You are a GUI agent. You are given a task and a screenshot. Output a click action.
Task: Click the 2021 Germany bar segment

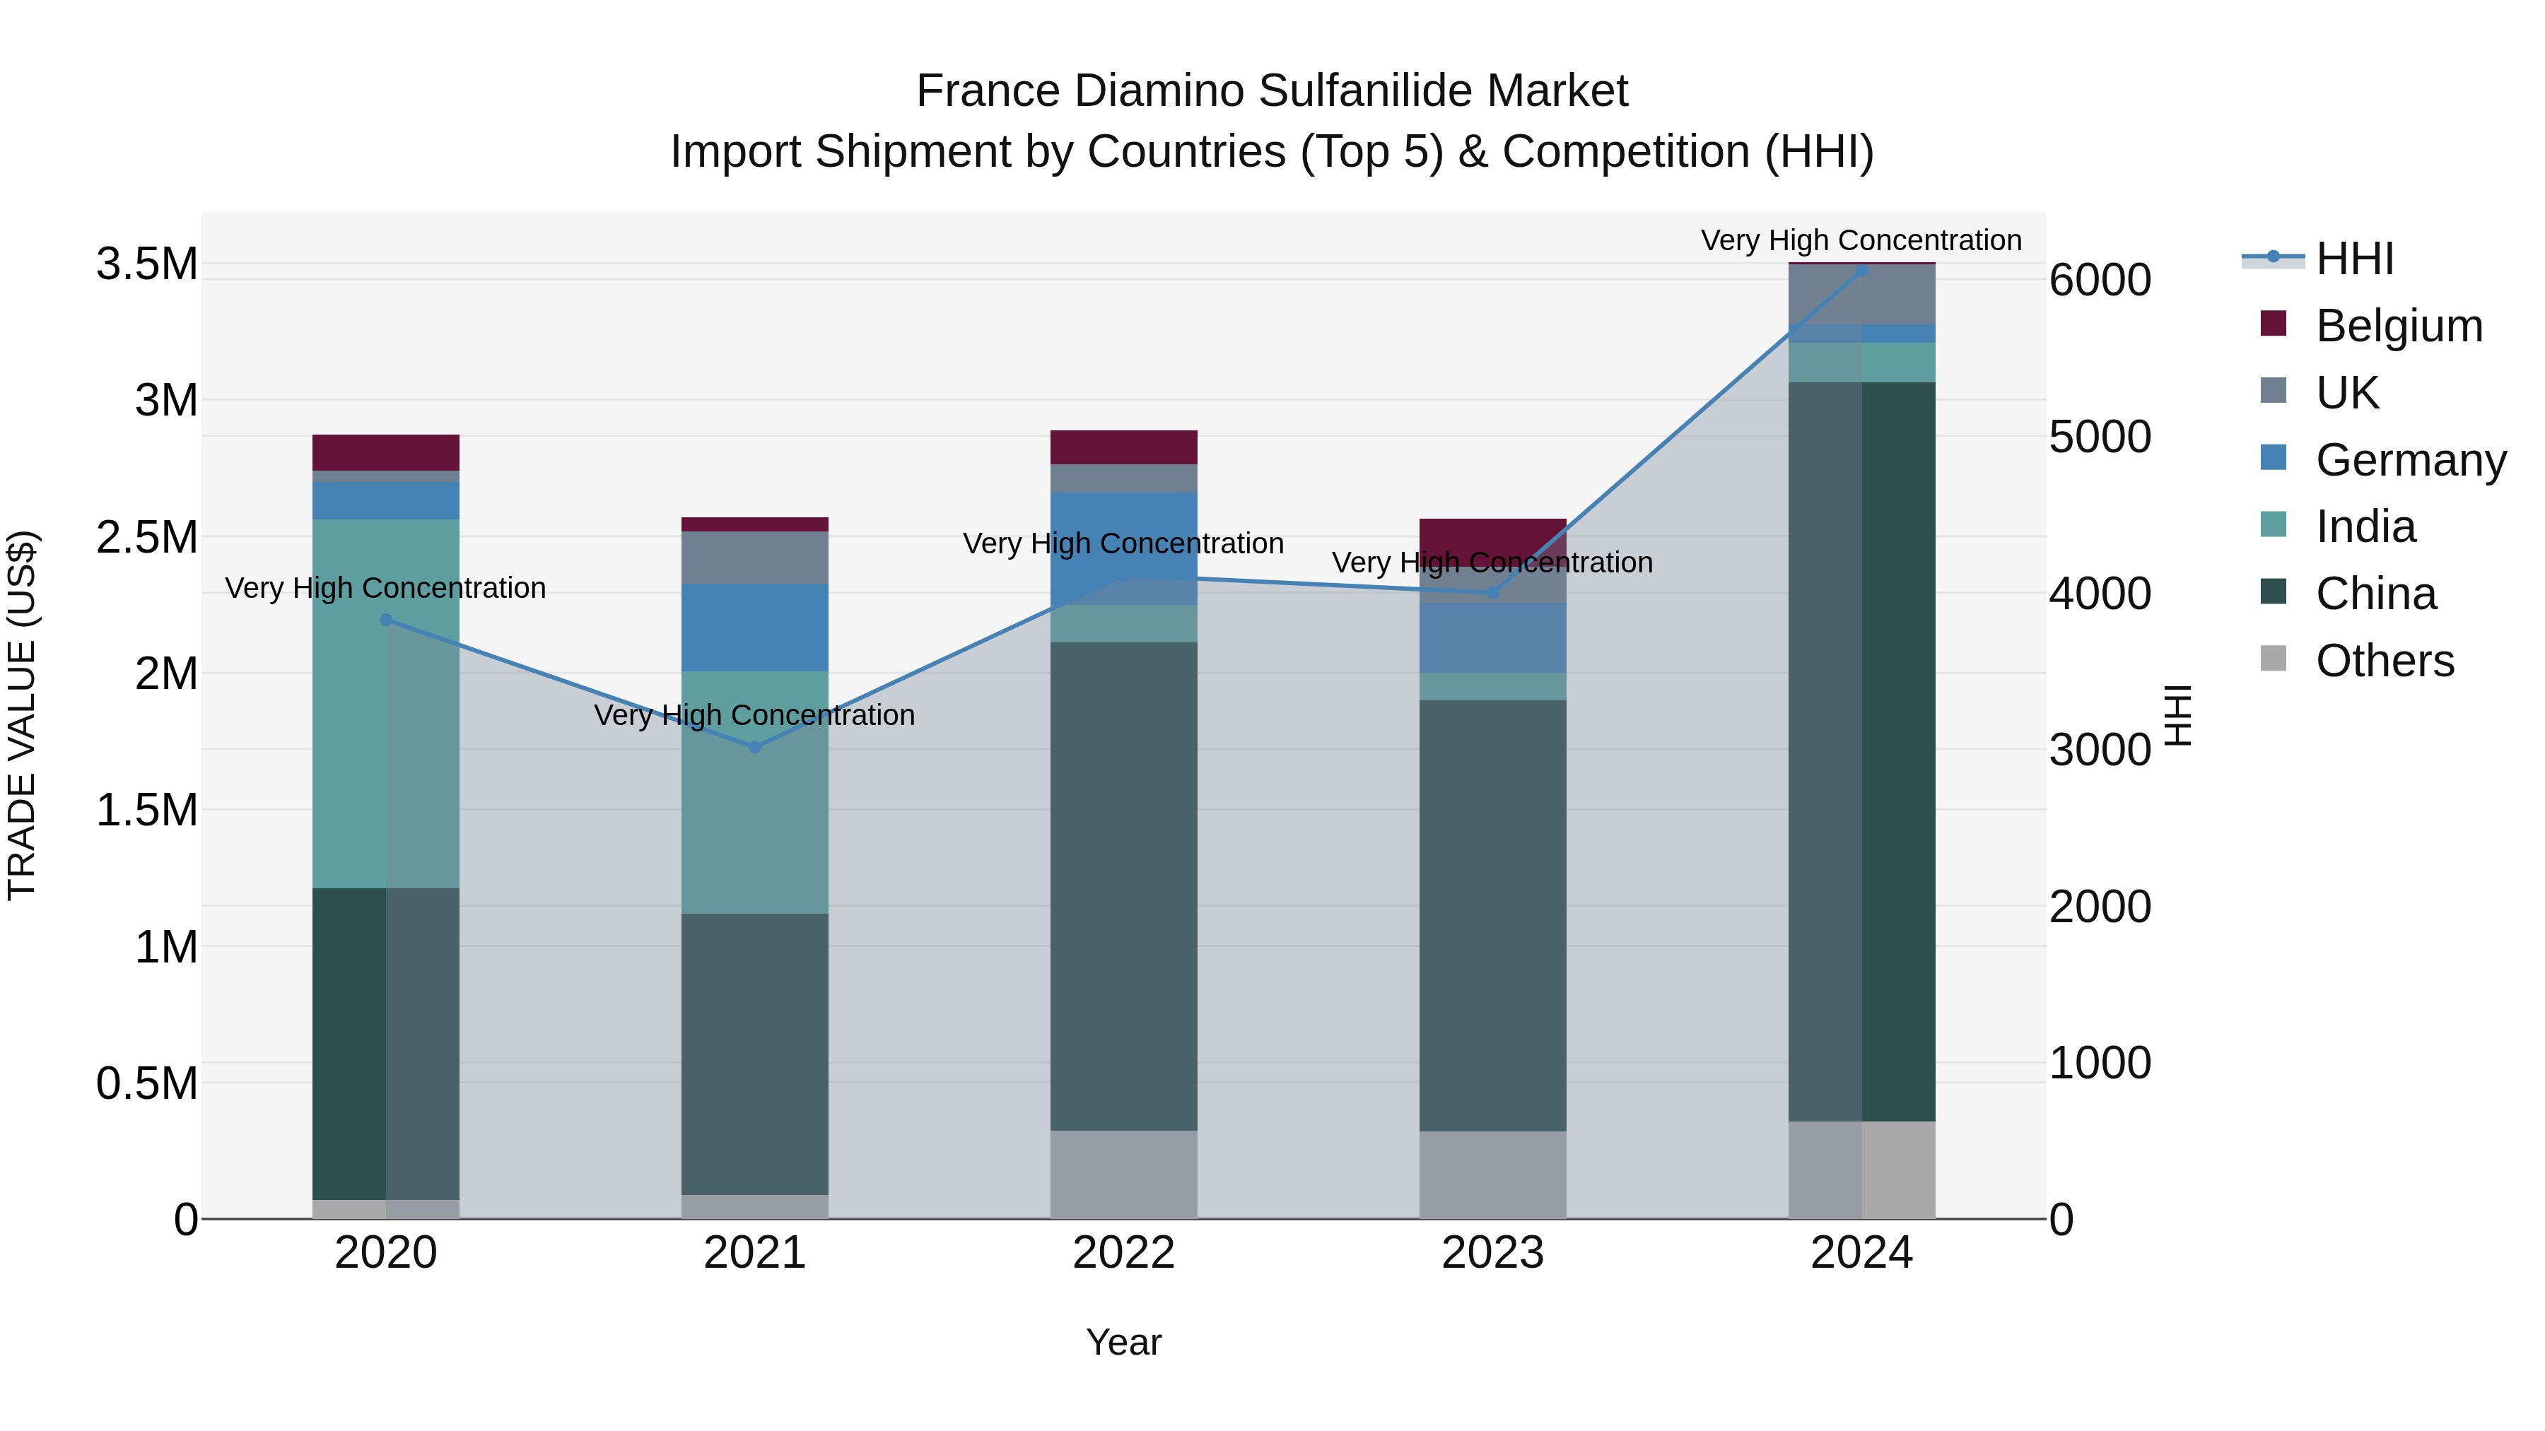(x=755, y=628)
